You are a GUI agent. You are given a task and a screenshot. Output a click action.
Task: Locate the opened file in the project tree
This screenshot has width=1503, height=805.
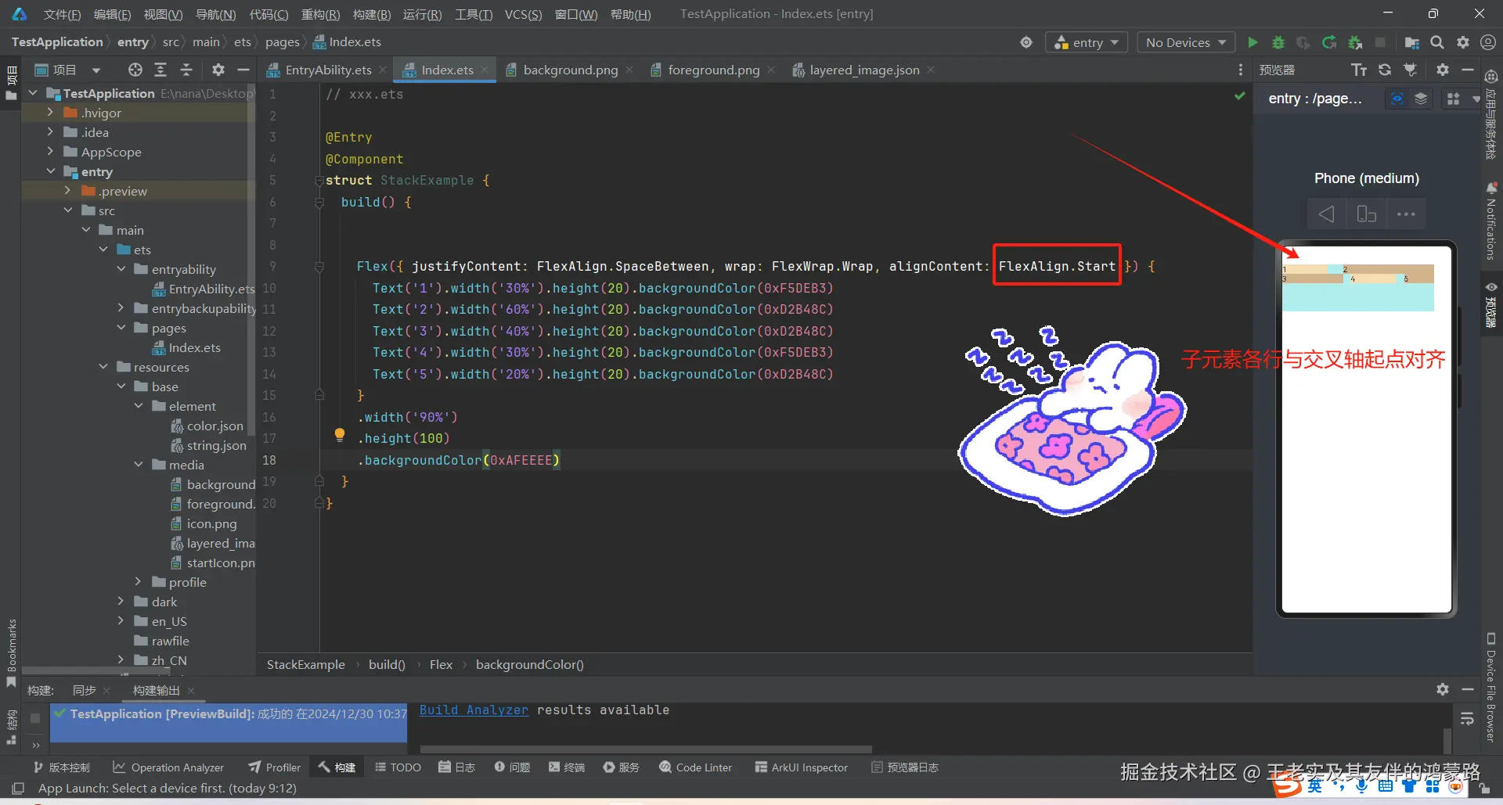click(135, 70)
